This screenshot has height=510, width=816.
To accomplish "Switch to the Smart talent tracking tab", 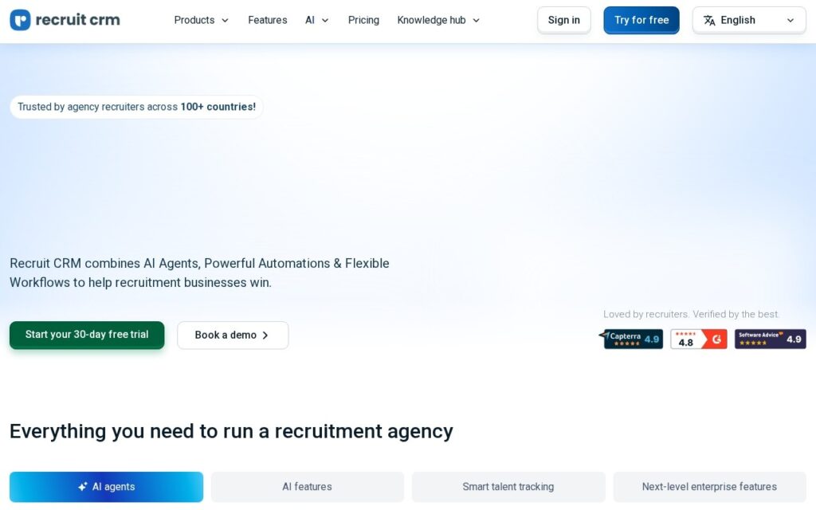I will pyautogui.click(x=508, y=487).
